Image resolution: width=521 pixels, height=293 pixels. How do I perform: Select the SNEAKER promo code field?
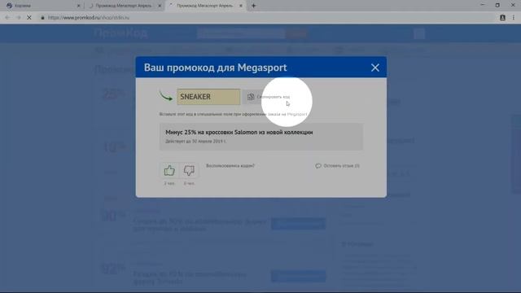(208, 97)
